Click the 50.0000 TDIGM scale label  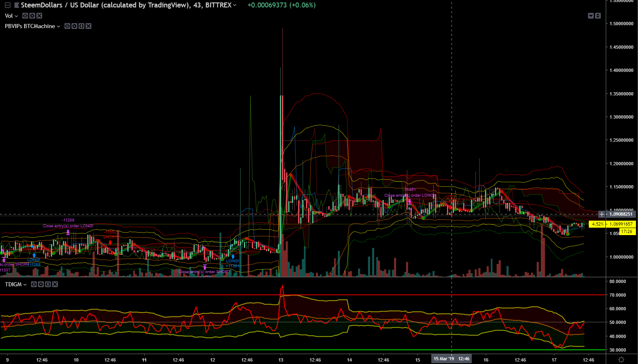tap(618, 322)
